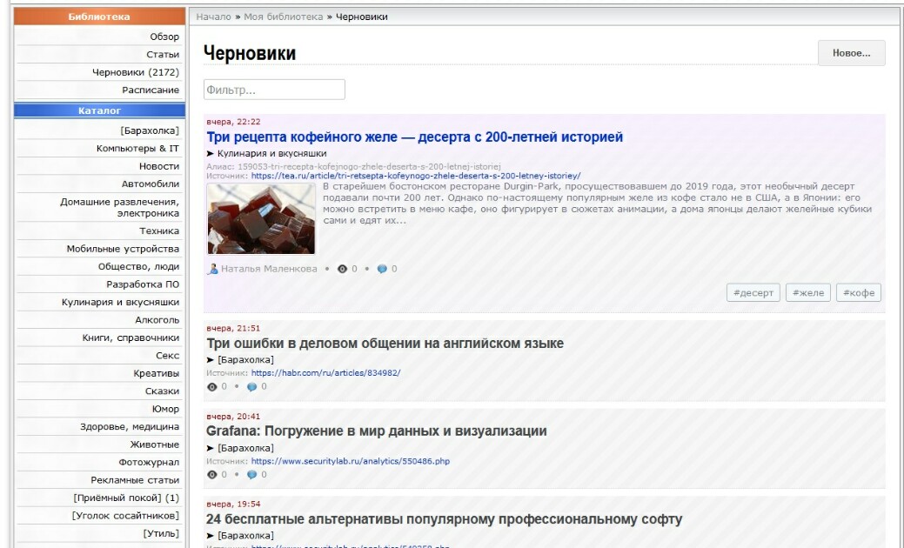Image resolution: width=904 pixels, height=548 pixels.
Task: Select the Компьютеры & IT catalog category
Action: tap(137, 149)
